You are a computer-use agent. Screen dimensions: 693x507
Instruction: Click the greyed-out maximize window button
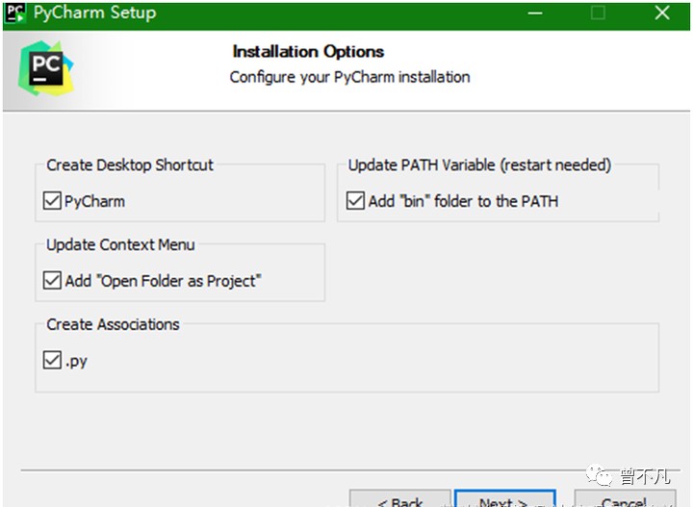pyautogui.click(x=598, y=13)
